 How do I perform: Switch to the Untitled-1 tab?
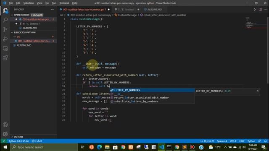[127, 9]
